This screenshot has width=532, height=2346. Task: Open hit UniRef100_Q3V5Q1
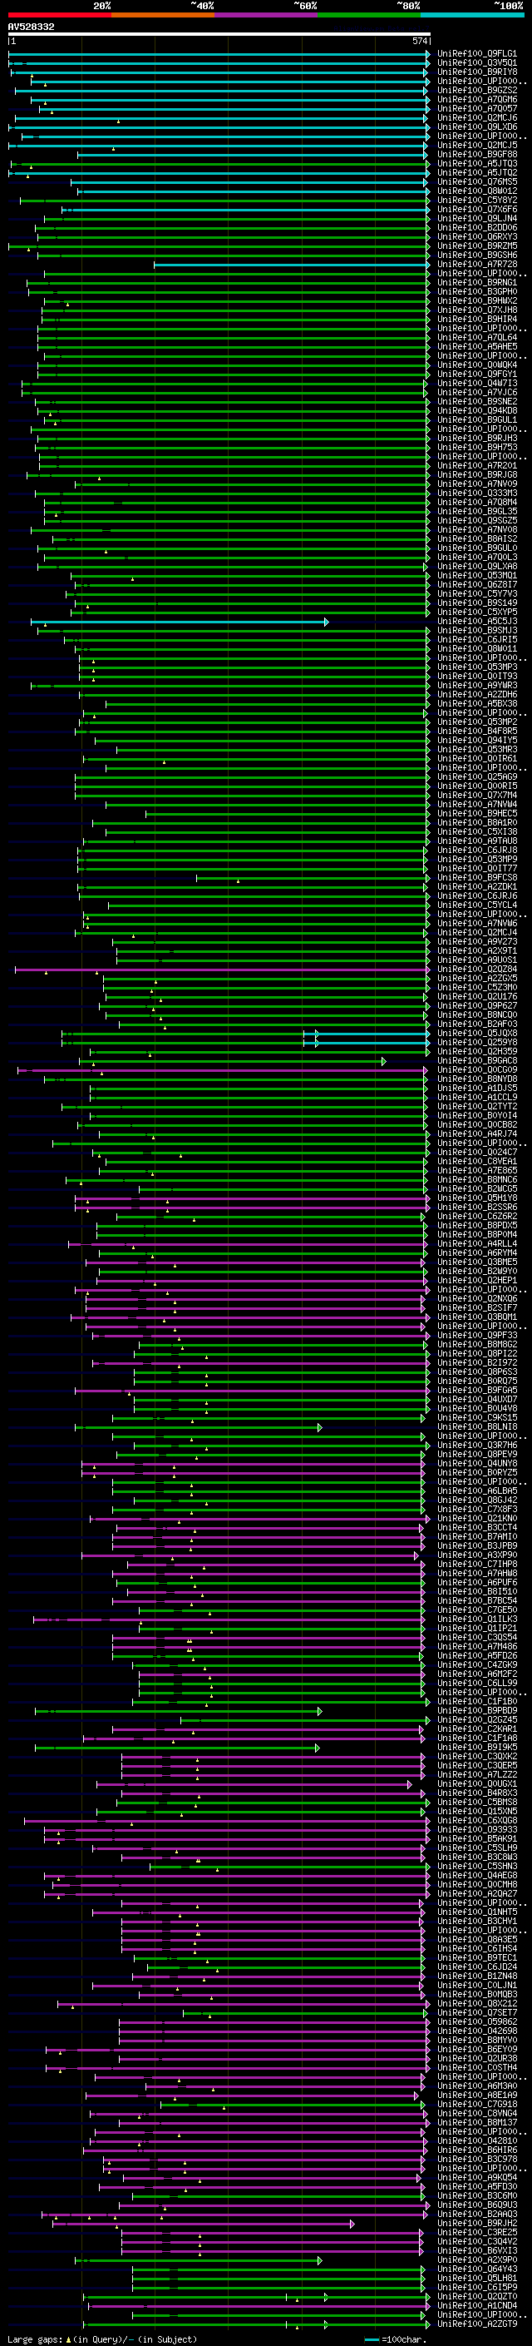[477, 63]
